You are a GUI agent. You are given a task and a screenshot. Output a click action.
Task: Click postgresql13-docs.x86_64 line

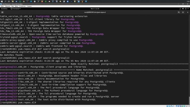tap(42, 79)
